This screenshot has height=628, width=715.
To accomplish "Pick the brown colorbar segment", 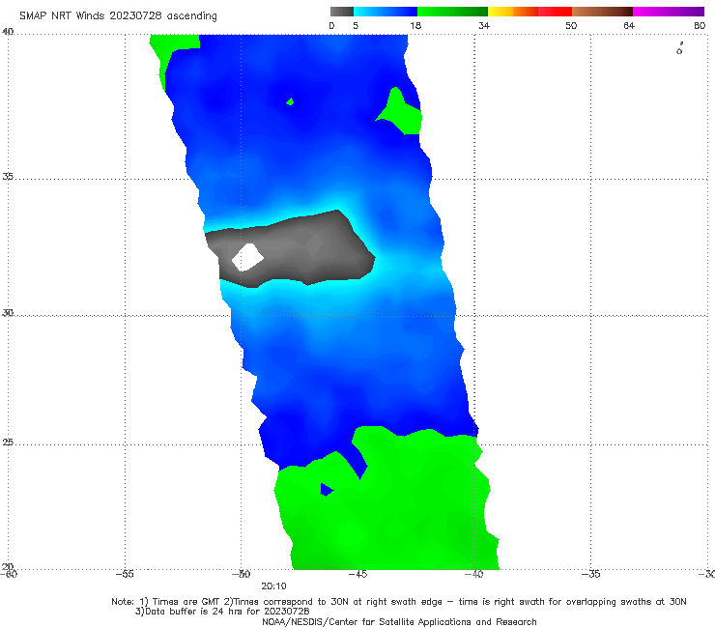I will 602,12.
